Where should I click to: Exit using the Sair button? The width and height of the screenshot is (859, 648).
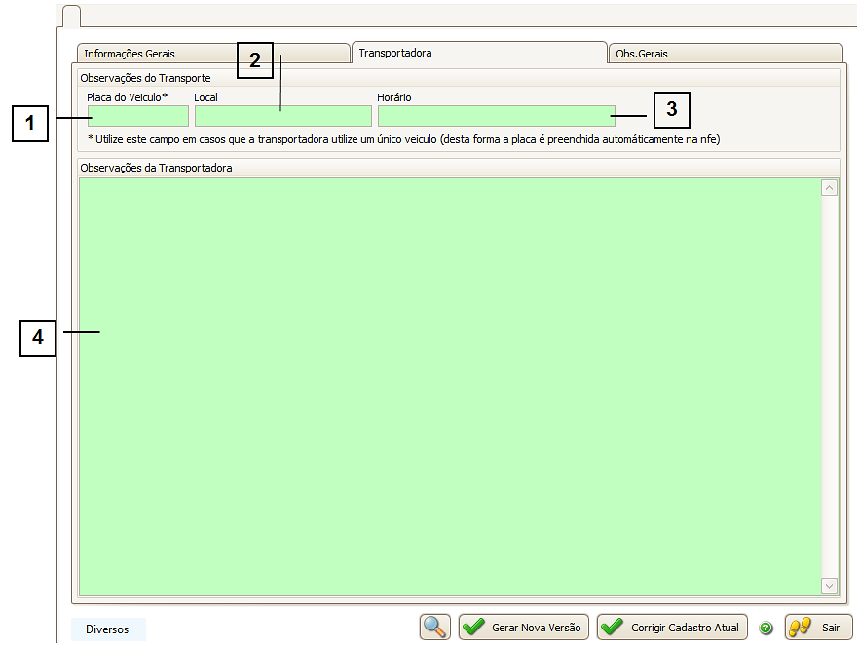pos(818,628)
